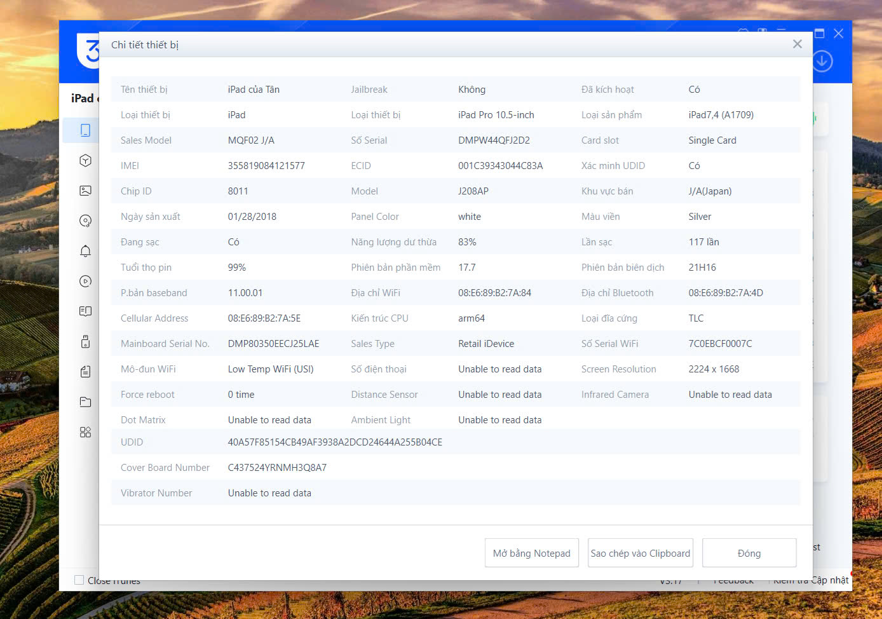882x619 pixels.
Task: Select Bluetooth address 08:E6:89:B2:7A:4D
Action: pos(726,293)
